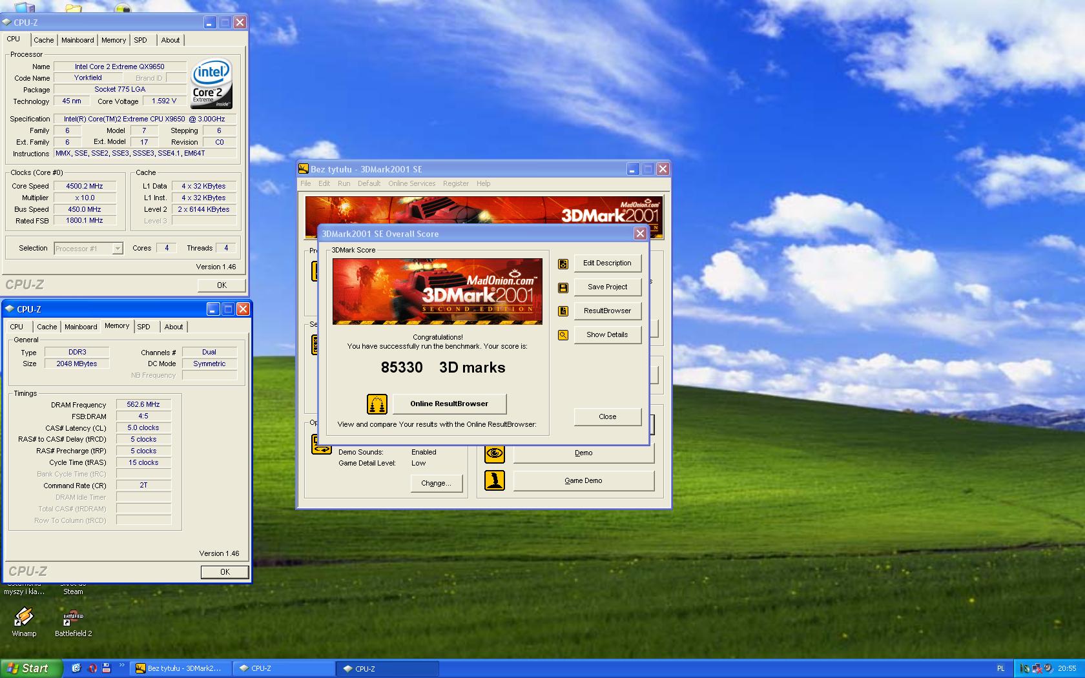Click the floppy disk quick launch icon
This screenshot has width=1085, height=678.
pyautogui.click(x=107, y=668)
